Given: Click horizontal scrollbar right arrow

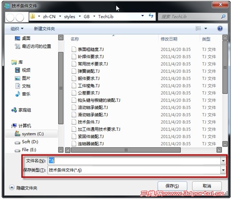Looking at the screenshot, I should click(219, 150).
